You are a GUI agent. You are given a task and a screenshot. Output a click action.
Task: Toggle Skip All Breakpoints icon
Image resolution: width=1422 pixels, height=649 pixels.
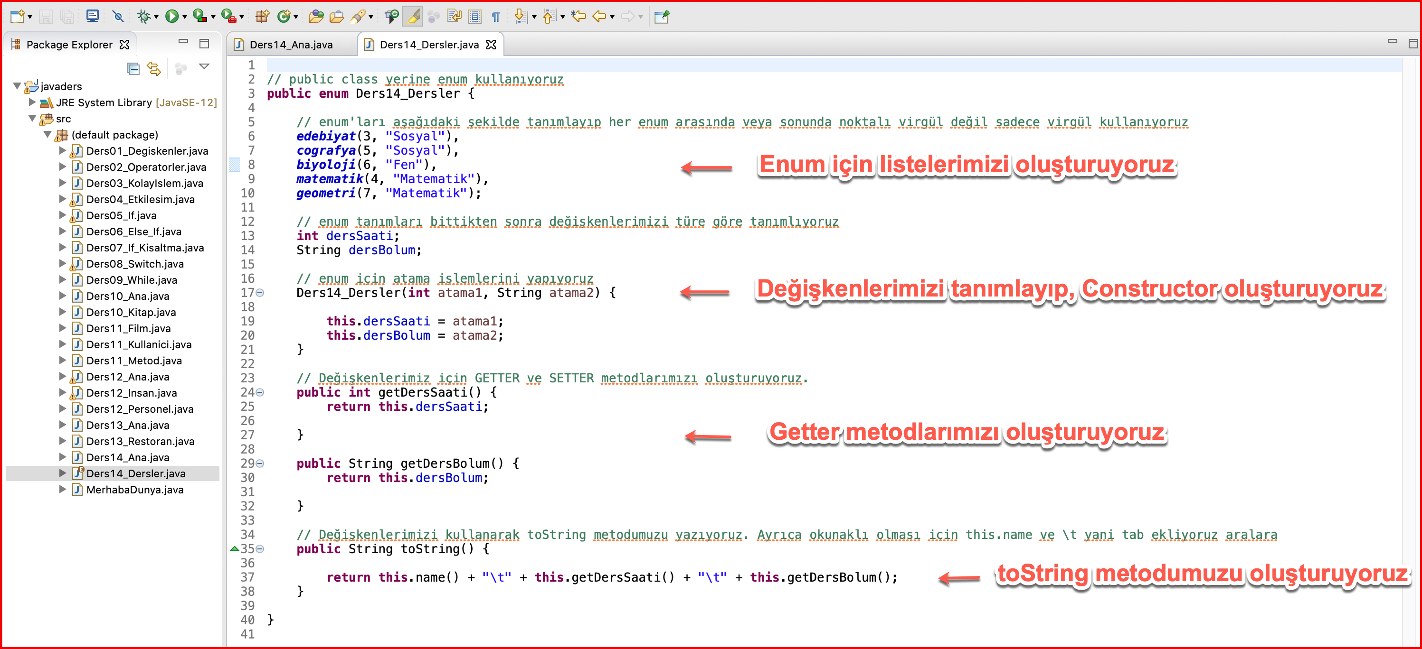(x=118, y=17)
